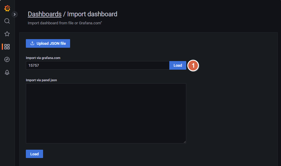281x166 pixels.
Task: Expand the sidebar with the chevron arrow
Action: [x=15, y=14]
